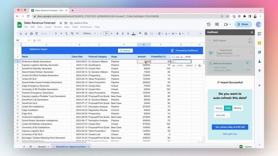Select Hourly refresh frequency
This screenshot has height=156, width=278.
[219, 108]
